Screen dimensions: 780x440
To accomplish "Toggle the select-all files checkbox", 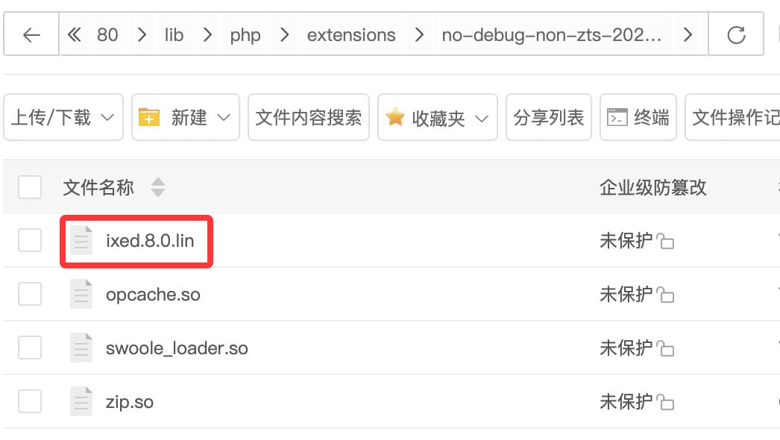I will pyautogui.click(x=30, y=187).
